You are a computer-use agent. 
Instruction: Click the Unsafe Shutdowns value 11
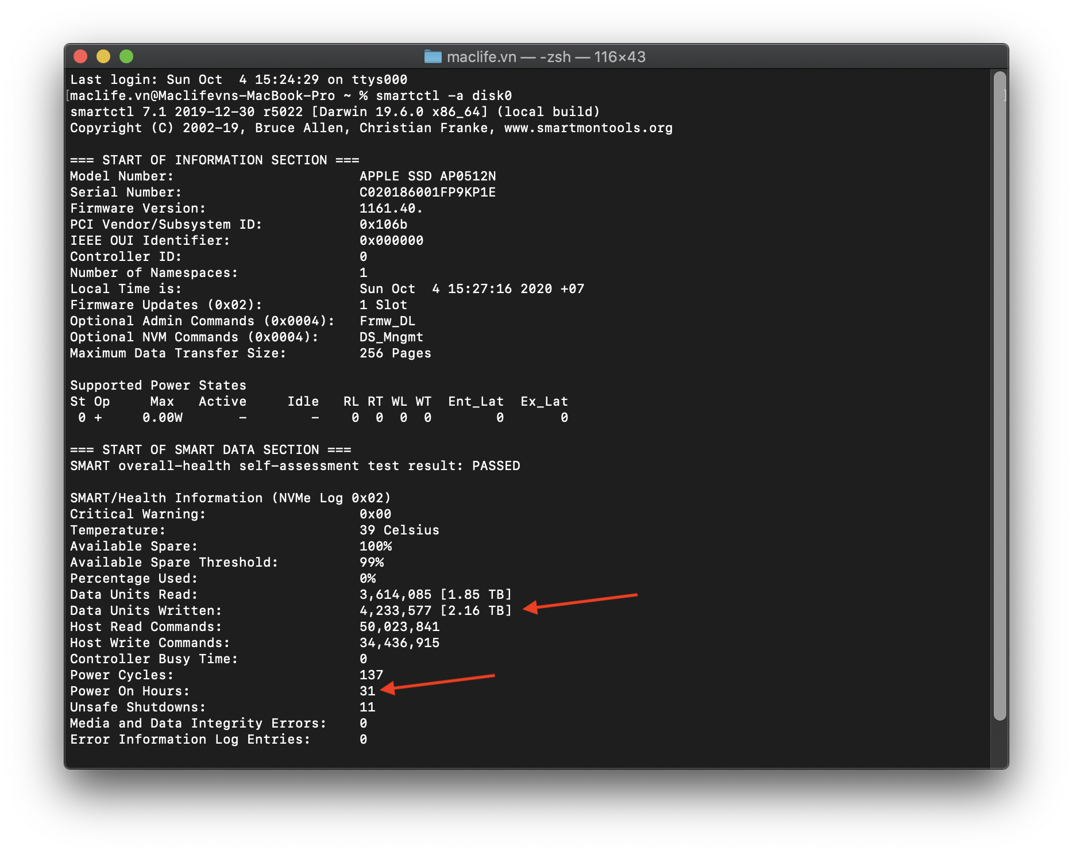point(367,707)
